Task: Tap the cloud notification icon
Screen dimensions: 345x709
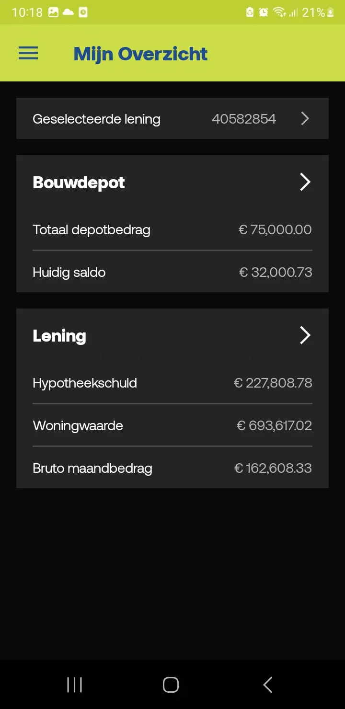Action: pos(68,12)
